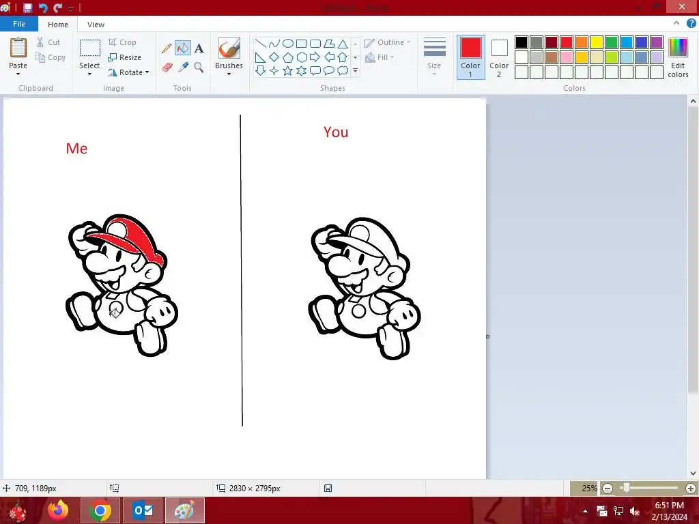The height and width of the screenshot is (524, 699).
Task: Click the Copy button
Action: point(51,57)
